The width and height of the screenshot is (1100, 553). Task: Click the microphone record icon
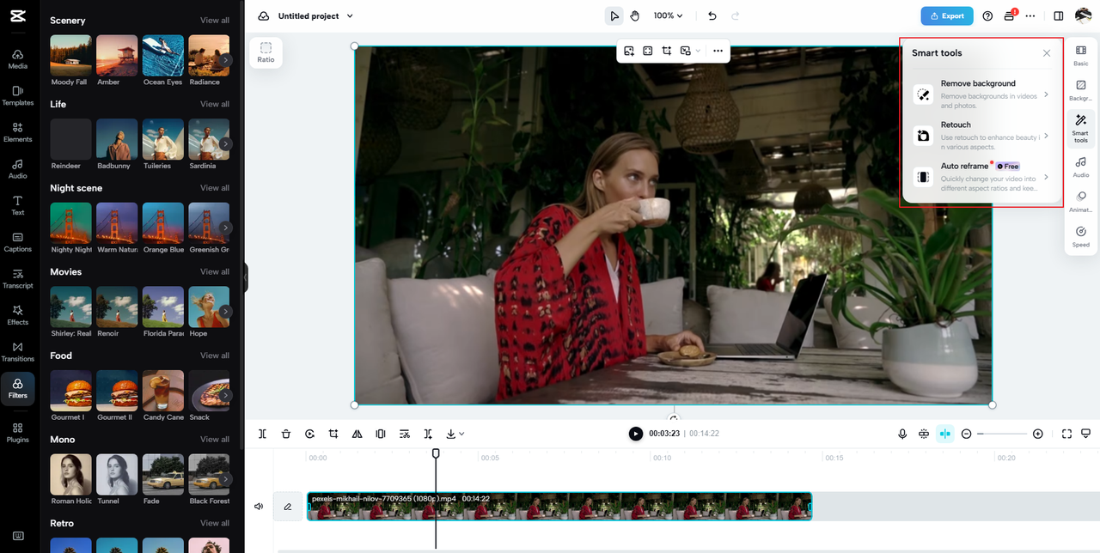[902, 434]
